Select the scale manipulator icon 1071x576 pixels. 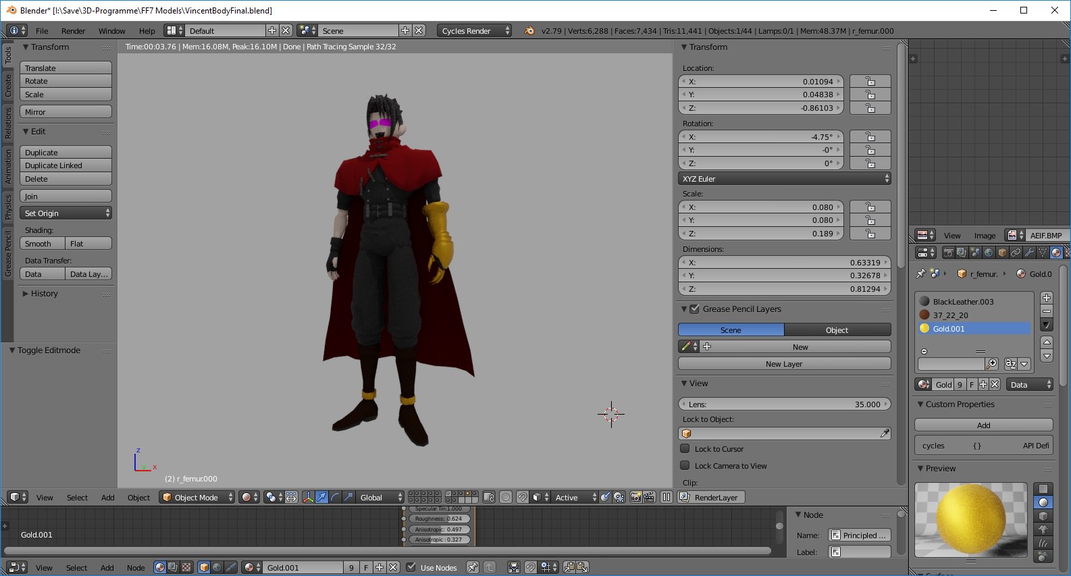point(348,497)
